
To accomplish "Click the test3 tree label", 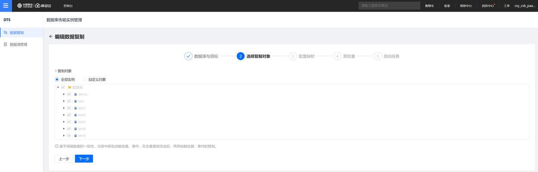I will [82, 122].
